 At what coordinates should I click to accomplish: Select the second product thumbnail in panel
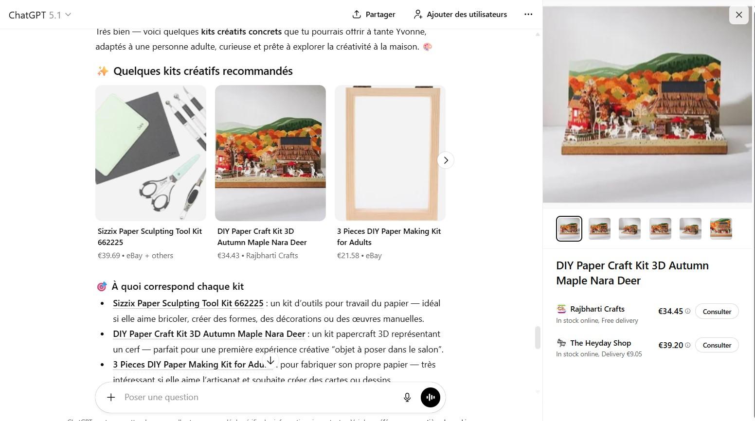(x=599, y=228)
